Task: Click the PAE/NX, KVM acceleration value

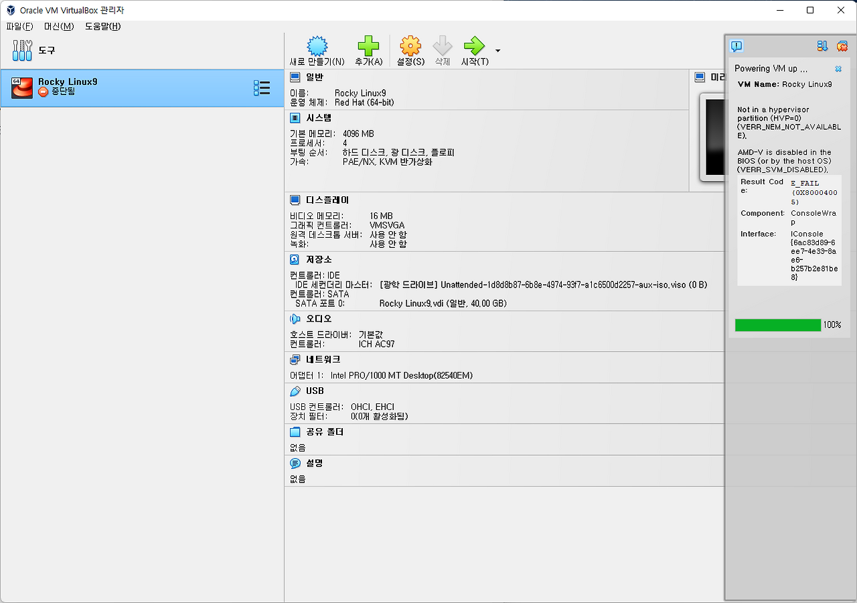Action: [388, 162]
